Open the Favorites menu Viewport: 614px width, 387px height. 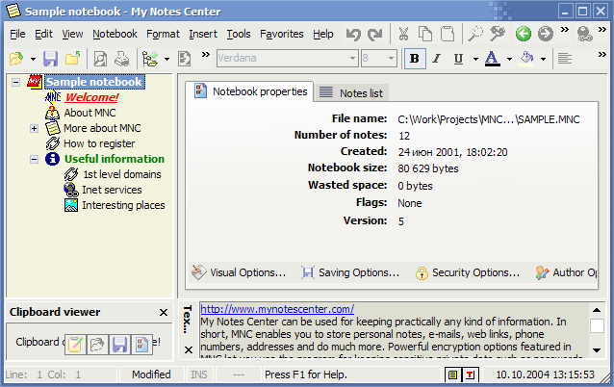(x=282, y=34)
